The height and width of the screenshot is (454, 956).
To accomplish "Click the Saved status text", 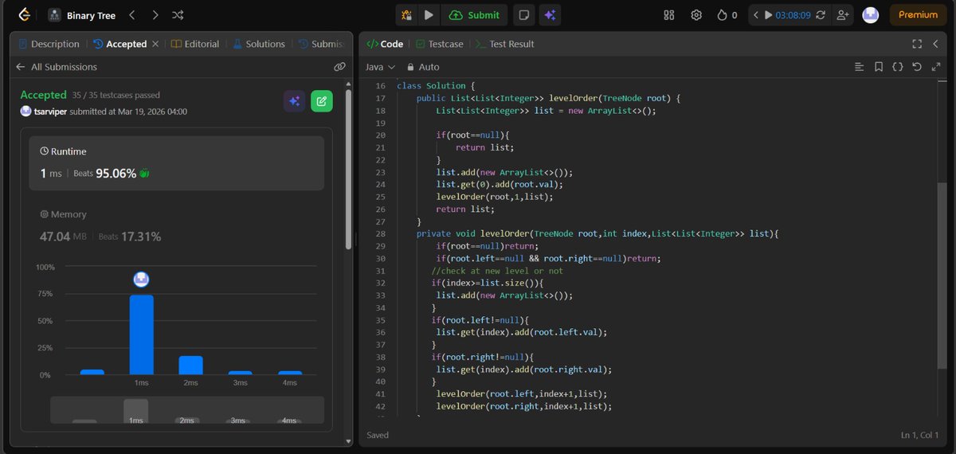I will click(x=378, y=435).
